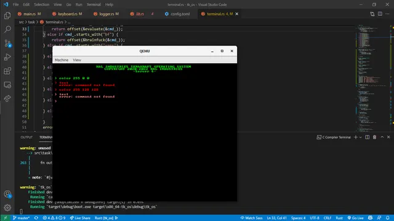Switch to the keyboard.rs tab
This screenshot has width=394, height=221.
(x=67, y=14)
